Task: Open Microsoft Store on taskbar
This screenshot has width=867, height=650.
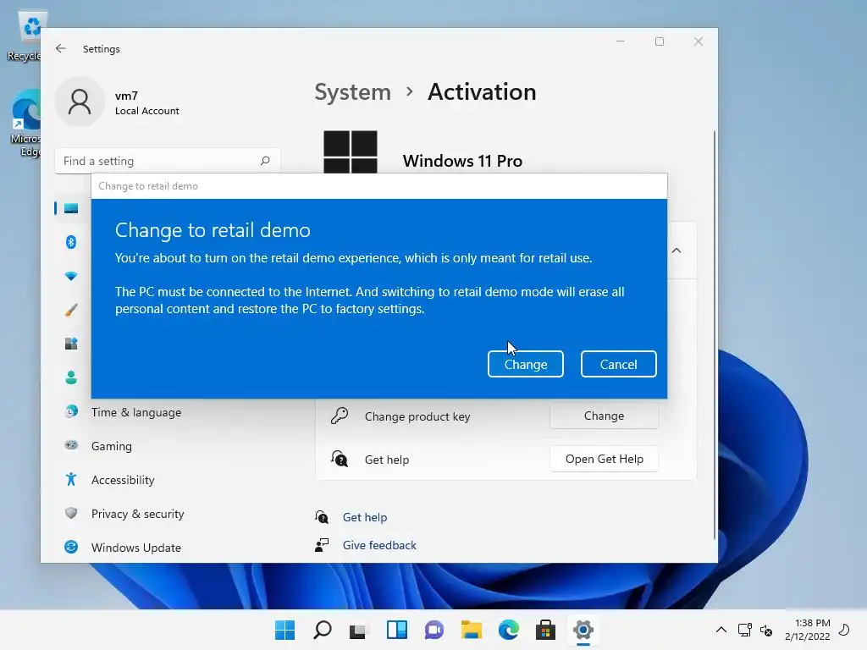Action: tap(545, 630)
